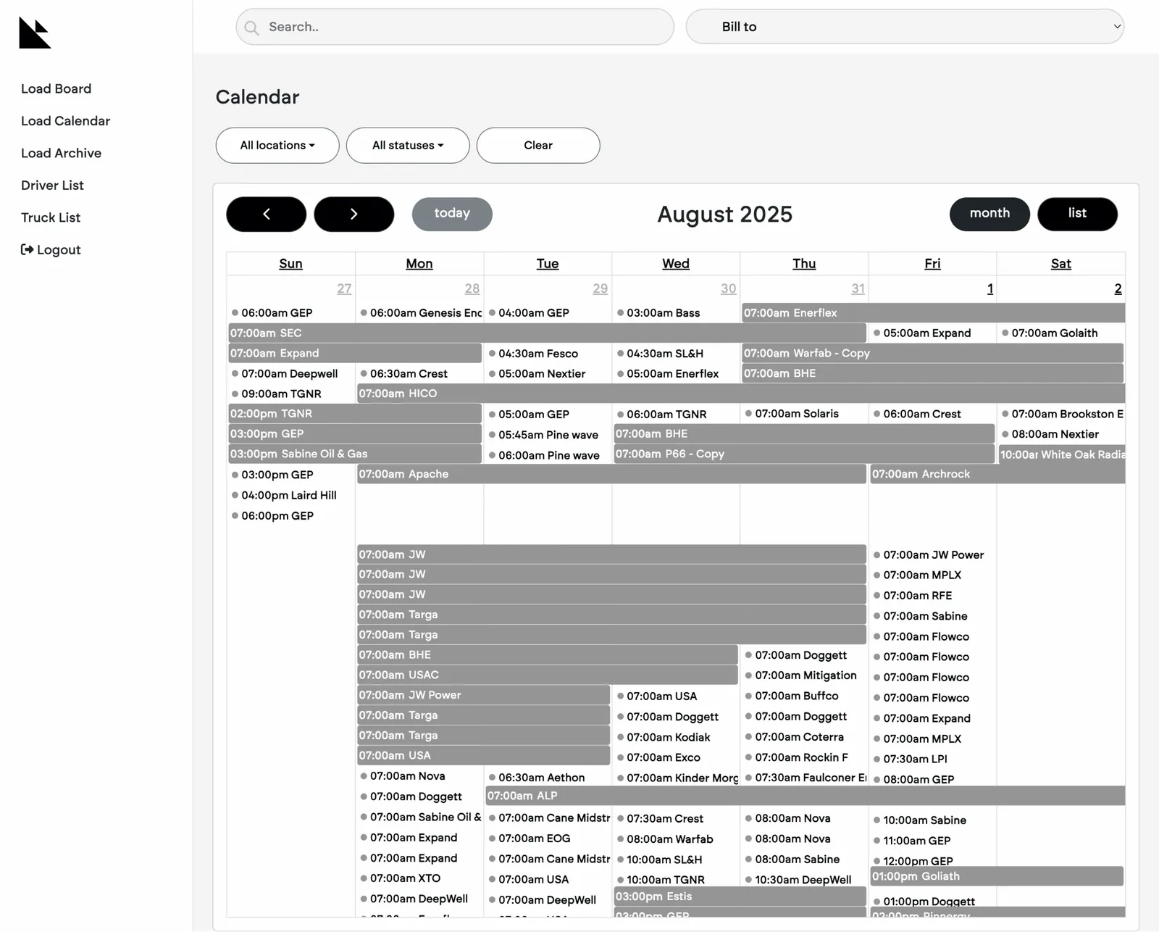Open Load Board in sidebar

tap(57, 88)
